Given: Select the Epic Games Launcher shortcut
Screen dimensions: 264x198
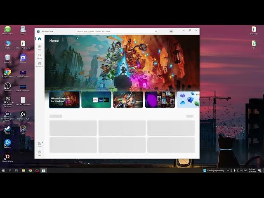Looking at the screenshot, I should 7,102.
